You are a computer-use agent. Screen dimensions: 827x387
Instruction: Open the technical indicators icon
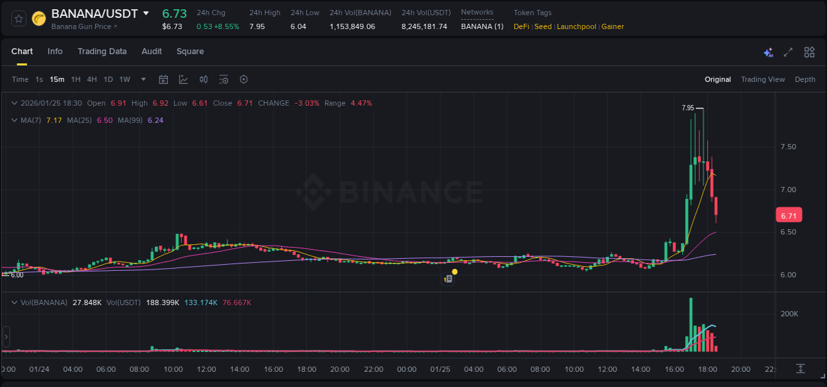click(223, 79)
